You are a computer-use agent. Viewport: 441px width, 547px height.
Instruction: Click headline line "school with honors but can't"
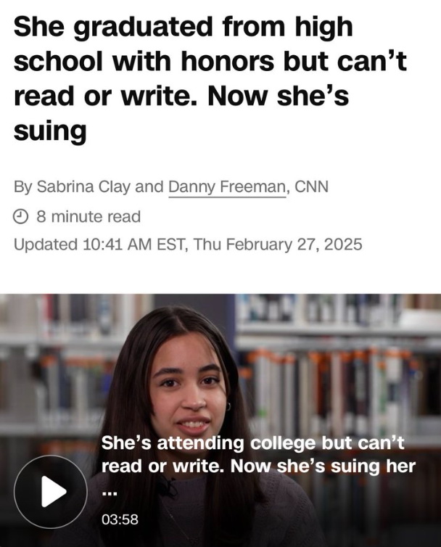click(210, 61)
